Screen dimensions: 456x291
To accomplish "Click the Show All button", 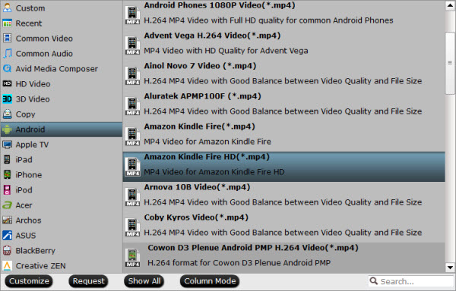I will pyautogui.click(x=144, y=281).
